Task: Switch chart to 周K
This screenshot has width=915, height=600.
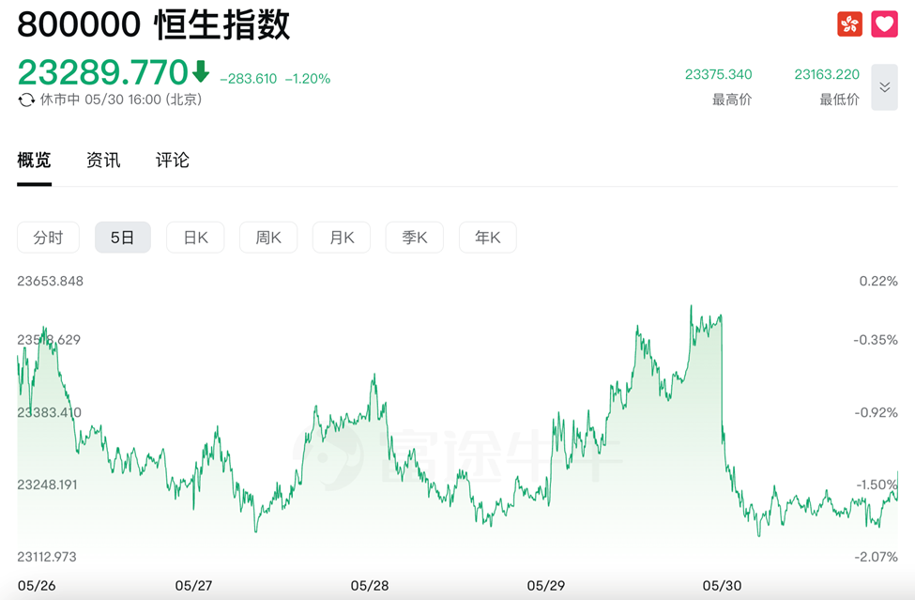Action: [268, 238]
